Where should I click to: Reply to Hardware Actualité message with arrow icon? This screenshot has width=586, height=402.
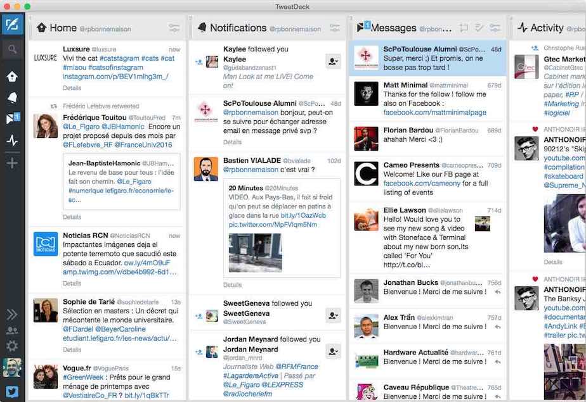(498, 361)
